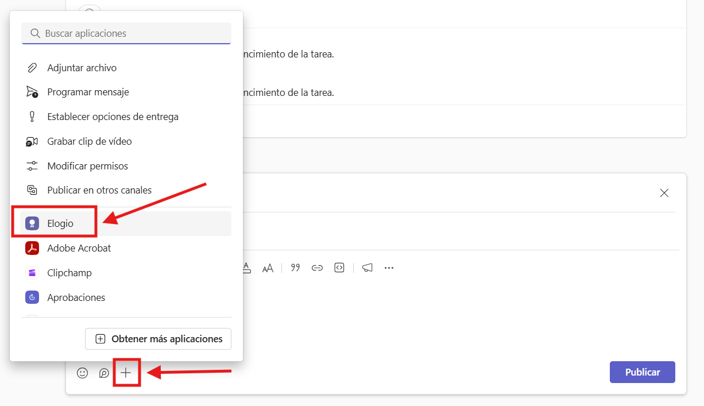This screenshot has width=704, height=406.
Task: Click Obtener más aplicaciones button
Action: click(x=158, y=339)
